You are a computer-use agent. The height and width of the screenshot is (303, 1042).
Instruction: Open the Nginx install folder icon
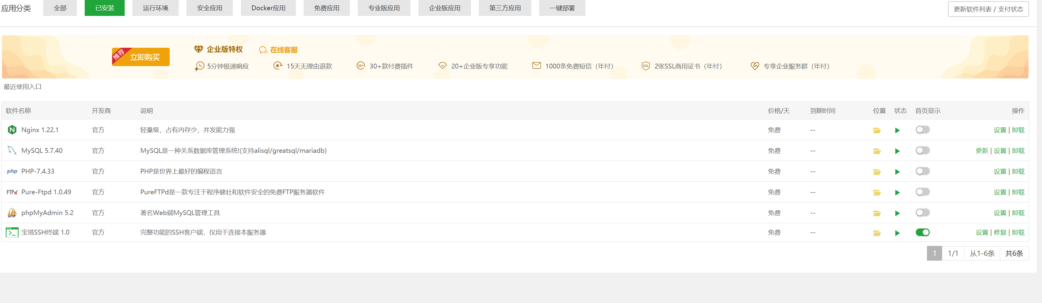pyautogui.click(x=876, y=130)
